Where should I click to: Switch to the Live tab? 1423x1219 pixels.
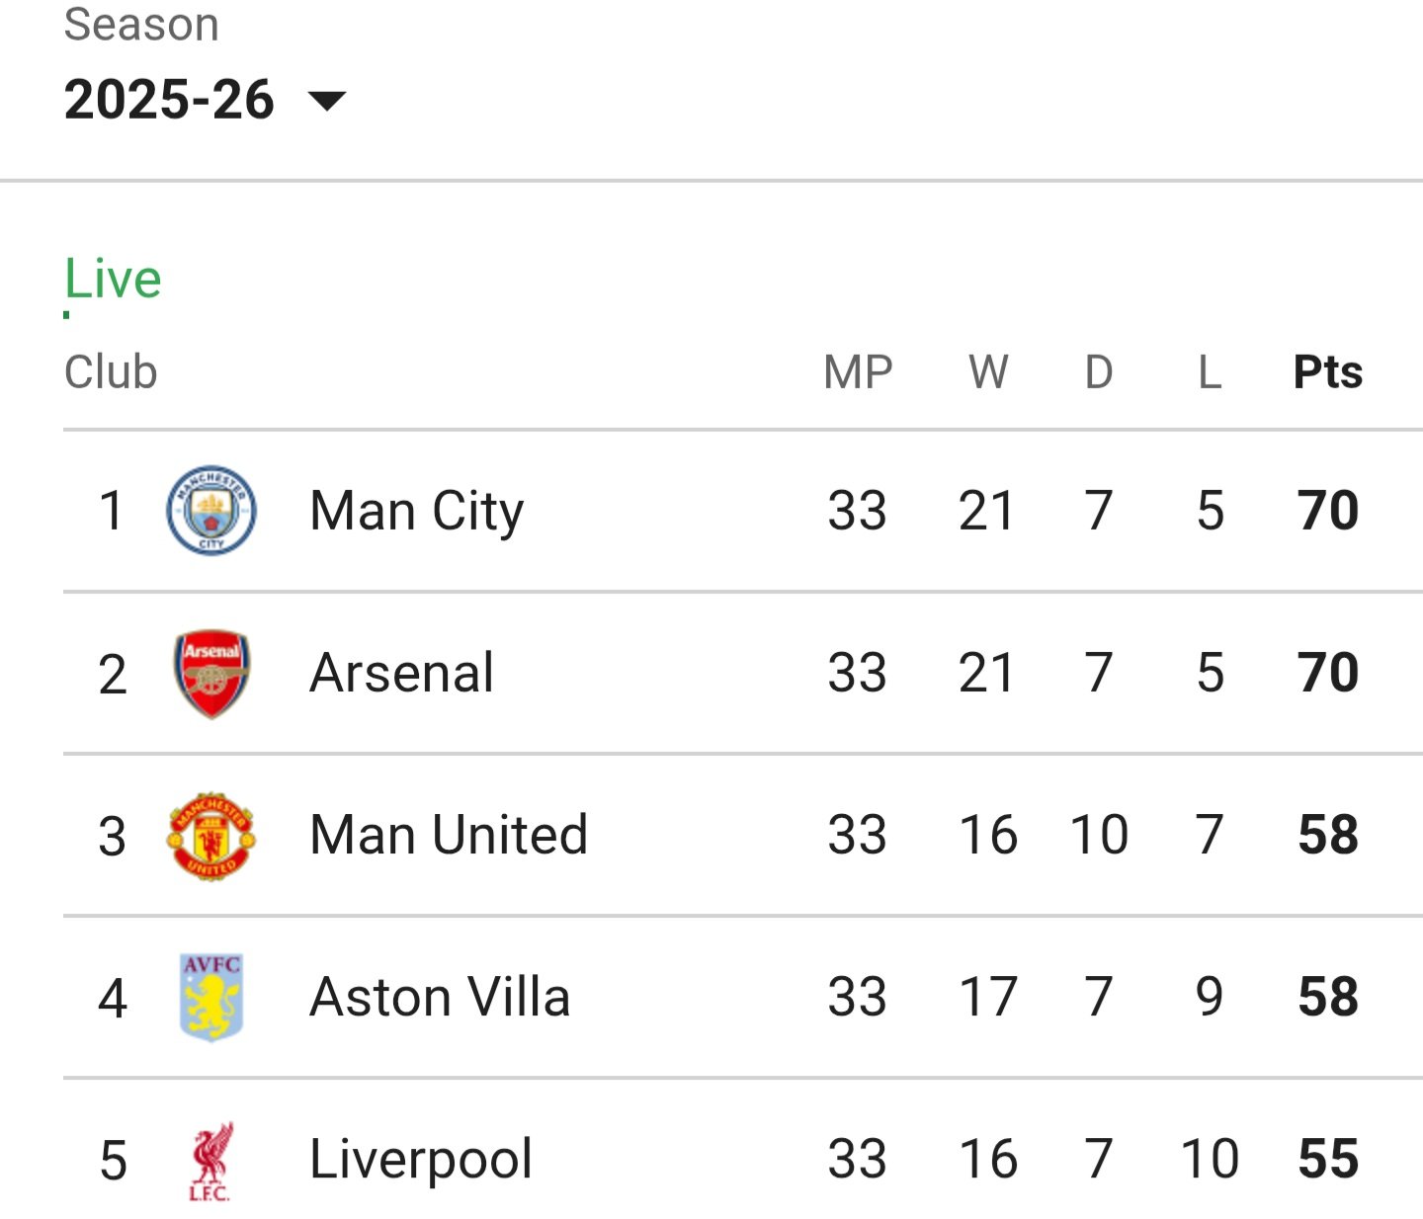pyautogui.click(x=113, y=280)
